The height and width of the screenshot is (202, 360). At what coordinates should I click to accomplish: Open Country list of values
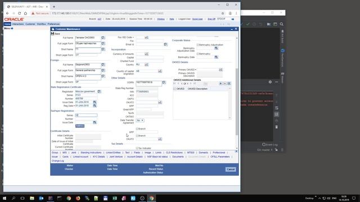(146, 65)
